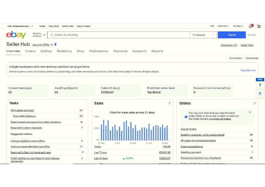Click the Last 31 days sales row

coord(132,158)
